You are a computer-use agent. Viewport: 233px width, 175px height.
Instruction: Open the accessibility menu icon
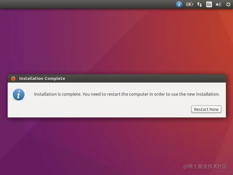coord(179,4)
